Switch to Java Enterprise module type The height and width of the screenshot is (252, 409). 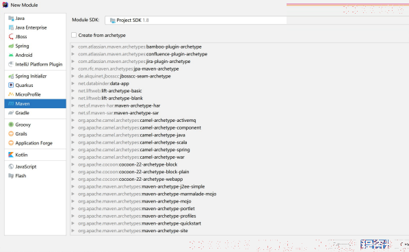tap(35, 27)
